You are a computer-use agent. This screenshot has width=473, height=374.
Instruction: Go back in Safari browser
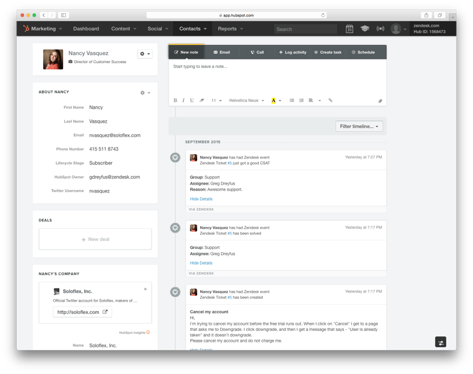click(44, 15)
